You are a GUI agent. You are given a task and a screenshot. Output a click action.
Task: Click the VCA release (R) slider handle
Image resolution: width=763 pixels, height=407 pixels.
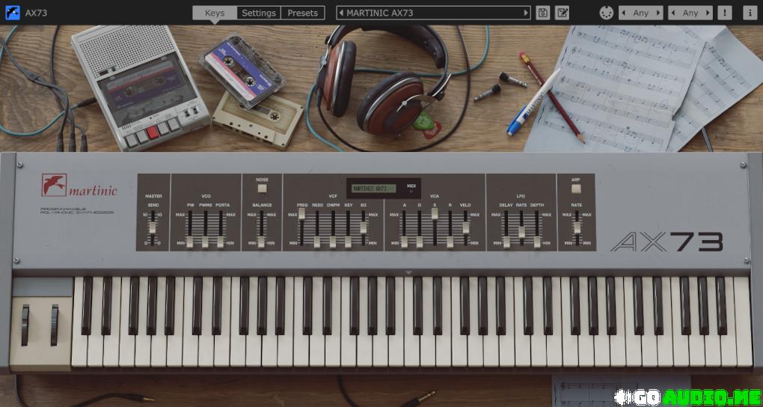[x=450, y=242]
